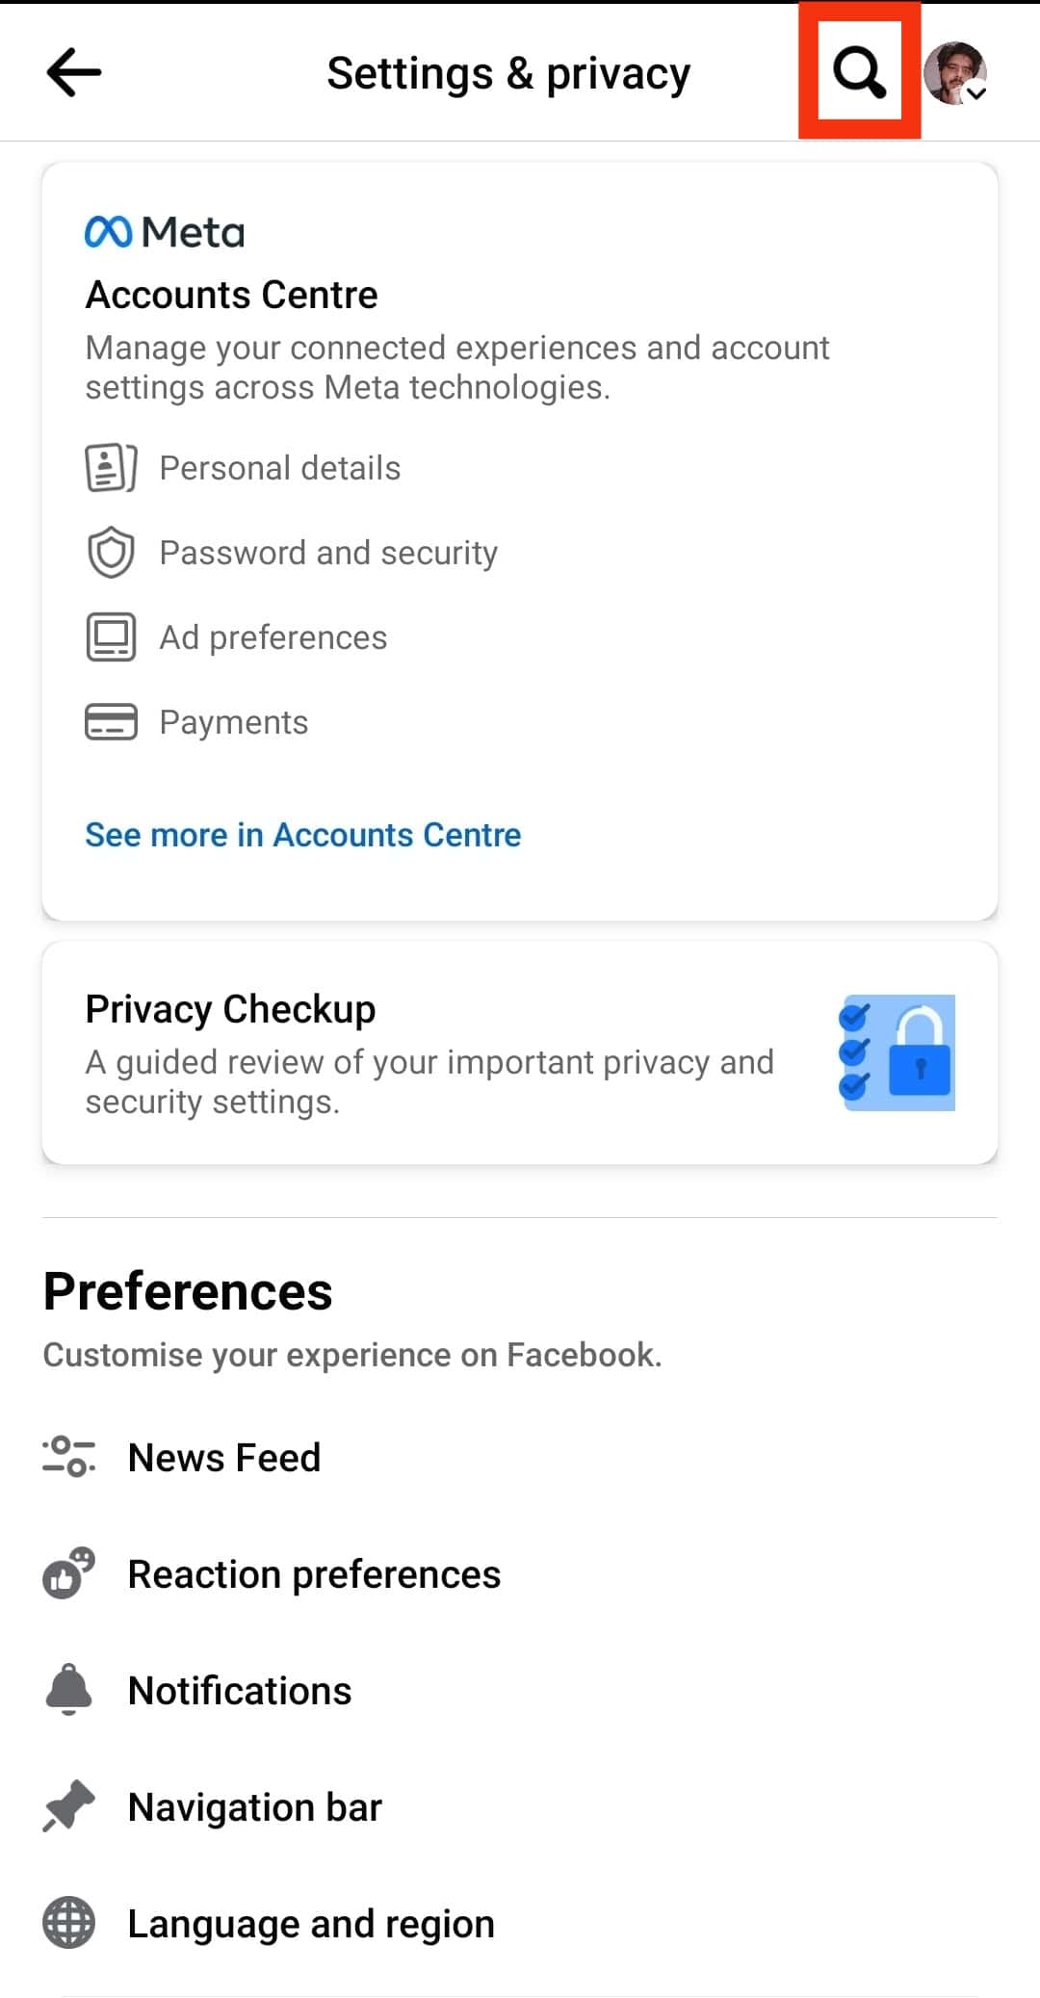1040x1998 pixels.
Task: Click the Ad preferences monitor icon
Action: [111, 637]
